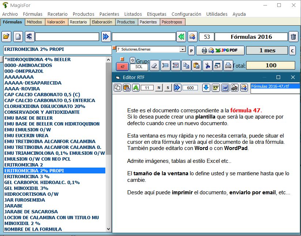Toggle the small 'G' Grupo button
The height and width of the screenshot is (236, 301).
point(132,60)
